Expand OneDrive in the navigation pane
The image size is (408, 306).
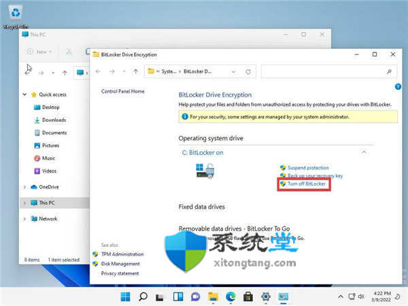(24, 187)
